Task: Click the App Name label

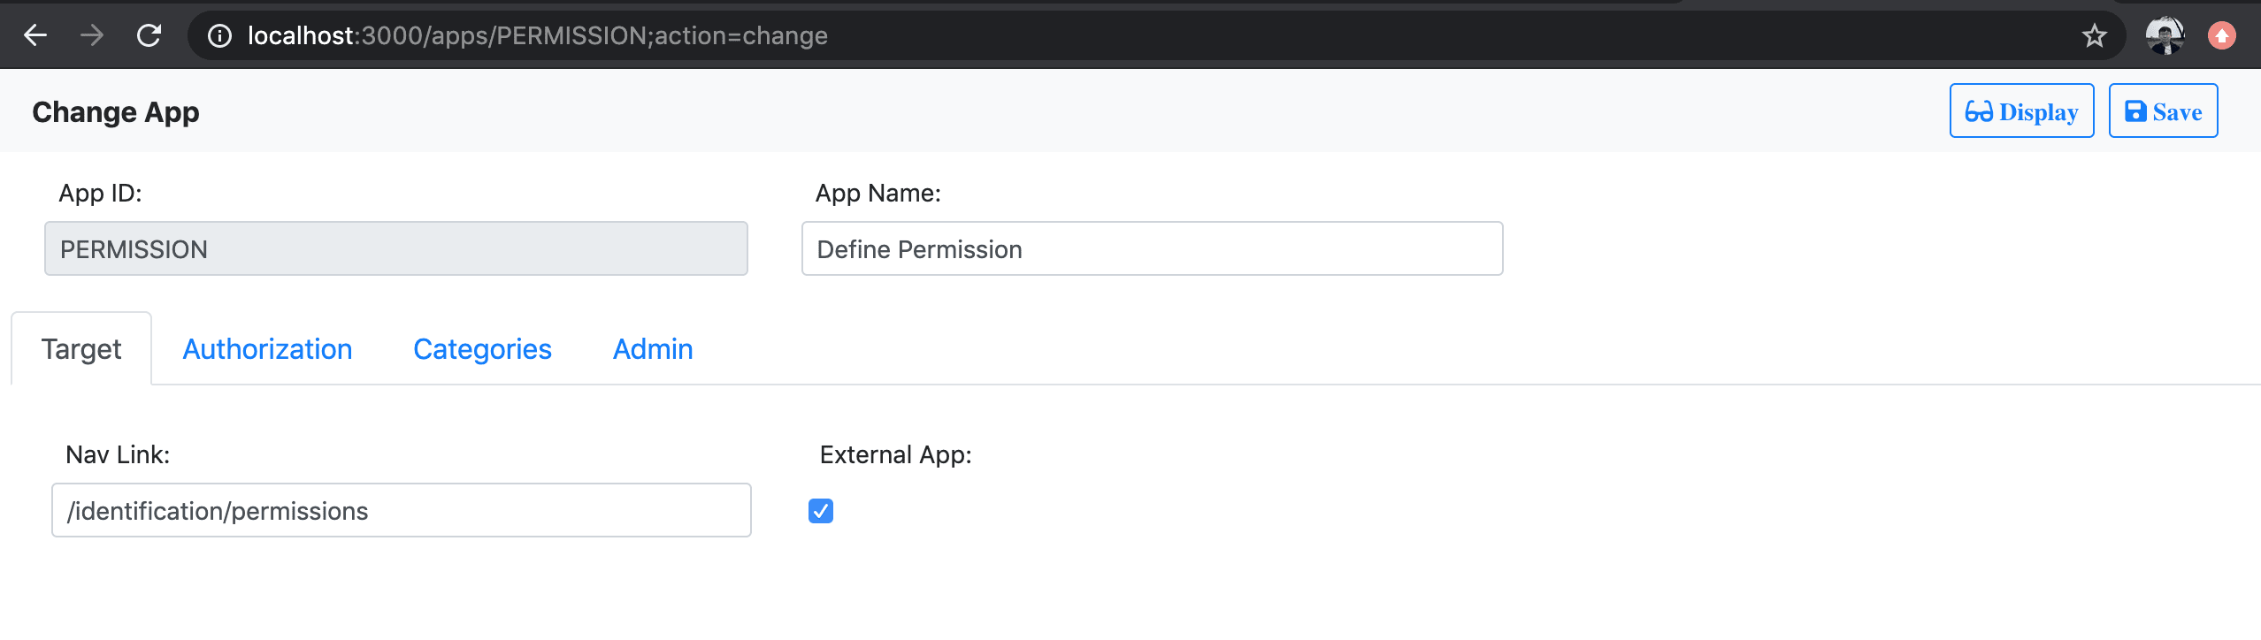Action: (x=878, y=193)
